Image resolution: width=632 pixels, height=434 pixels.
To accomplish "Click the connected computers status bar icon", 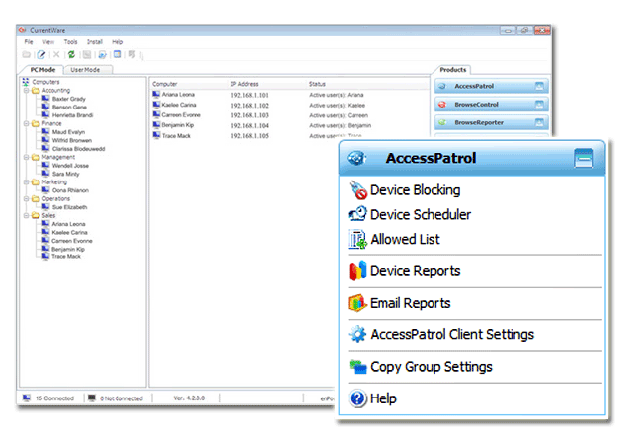I will click(x=27, y=398).
